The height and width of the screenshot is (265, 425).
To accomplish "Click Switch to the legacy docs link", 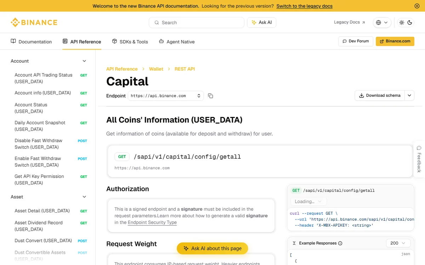I will pyautogui.click(x=305, y=6).
